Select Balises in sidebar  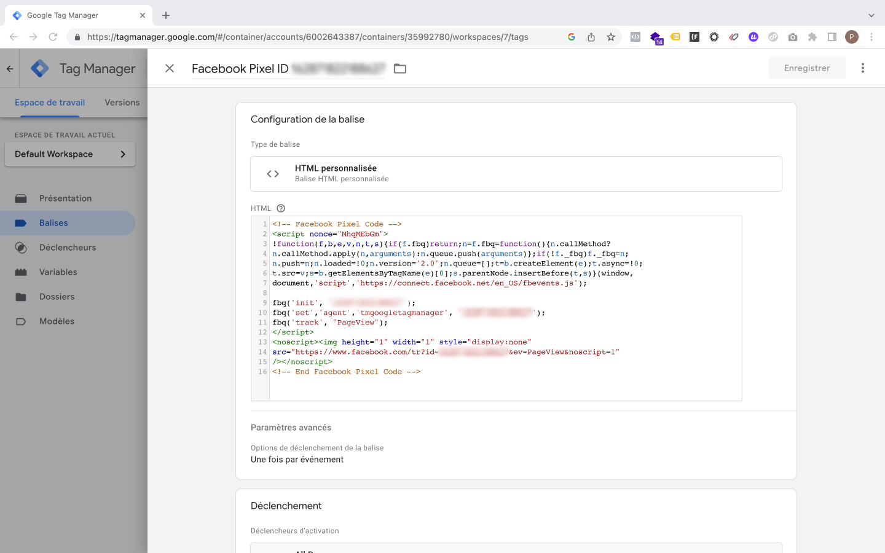pos(68,223)
